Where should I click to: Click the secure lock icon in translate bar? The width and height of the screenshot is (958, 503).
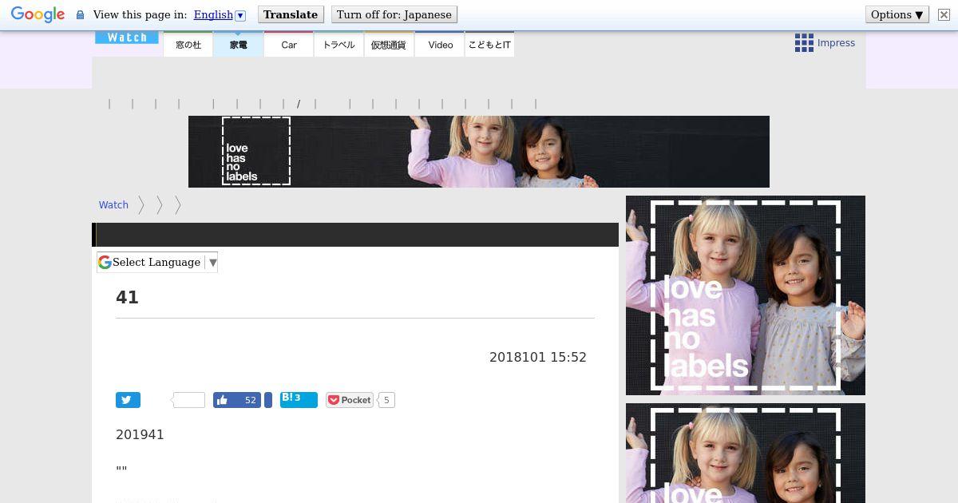tap(80, 15)
